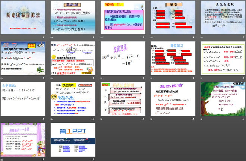The height and width of the screenshot is (161, 246).
Task: Select slide 1 title slide thumbnail
Action: click(22, 18)
